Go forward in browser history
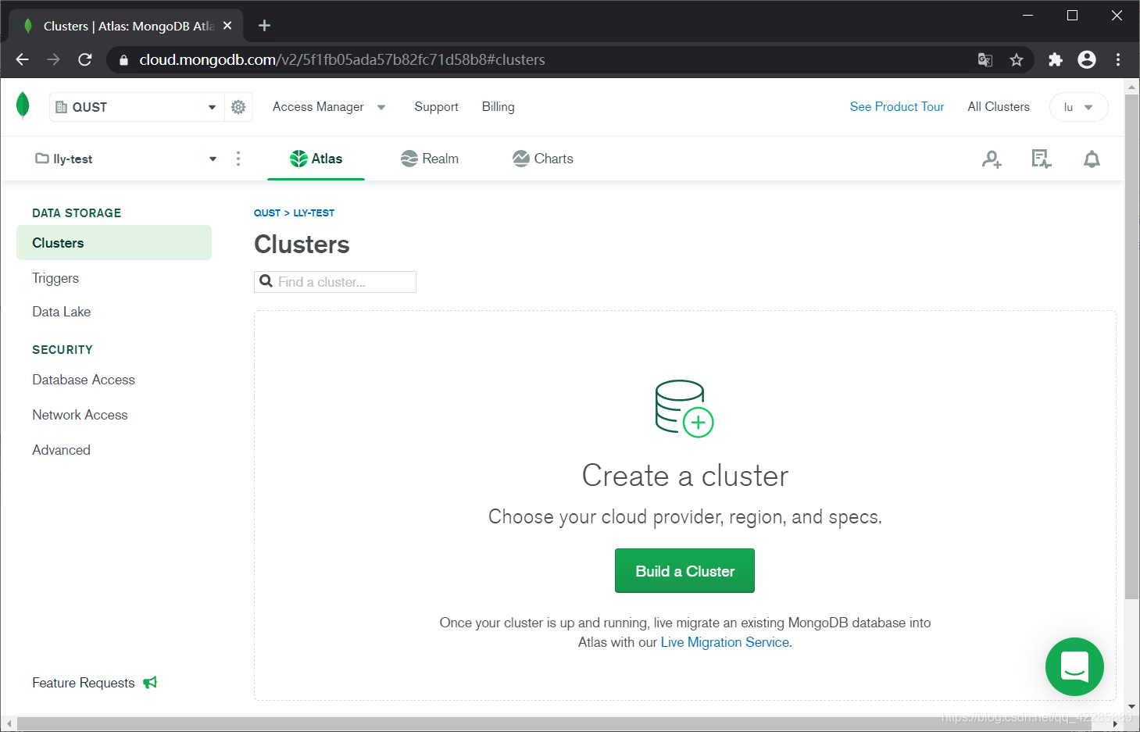This screenshot has height=732, width=1140. (x=53, y=59)
